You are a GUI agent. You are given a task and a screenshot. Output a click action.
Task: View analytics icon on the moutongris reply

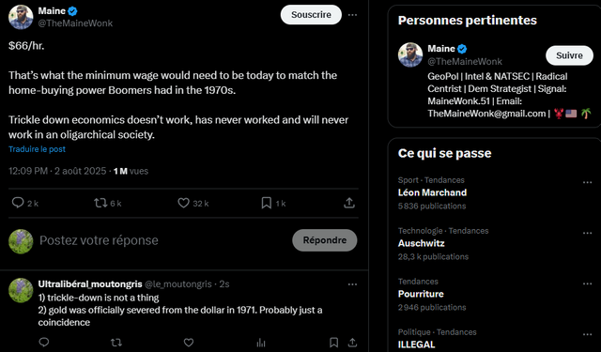[261, 342]
